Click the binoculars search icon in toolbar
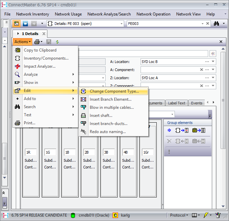Screen dimensions: 229x221 coord(216,24)
